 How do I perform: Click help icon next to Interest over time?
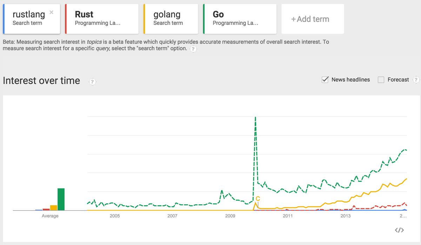[x=92, y=82]
